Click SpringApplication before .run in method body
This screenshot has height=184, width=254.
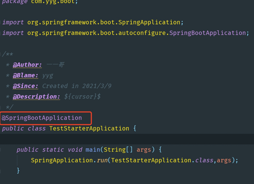[62, 160]
